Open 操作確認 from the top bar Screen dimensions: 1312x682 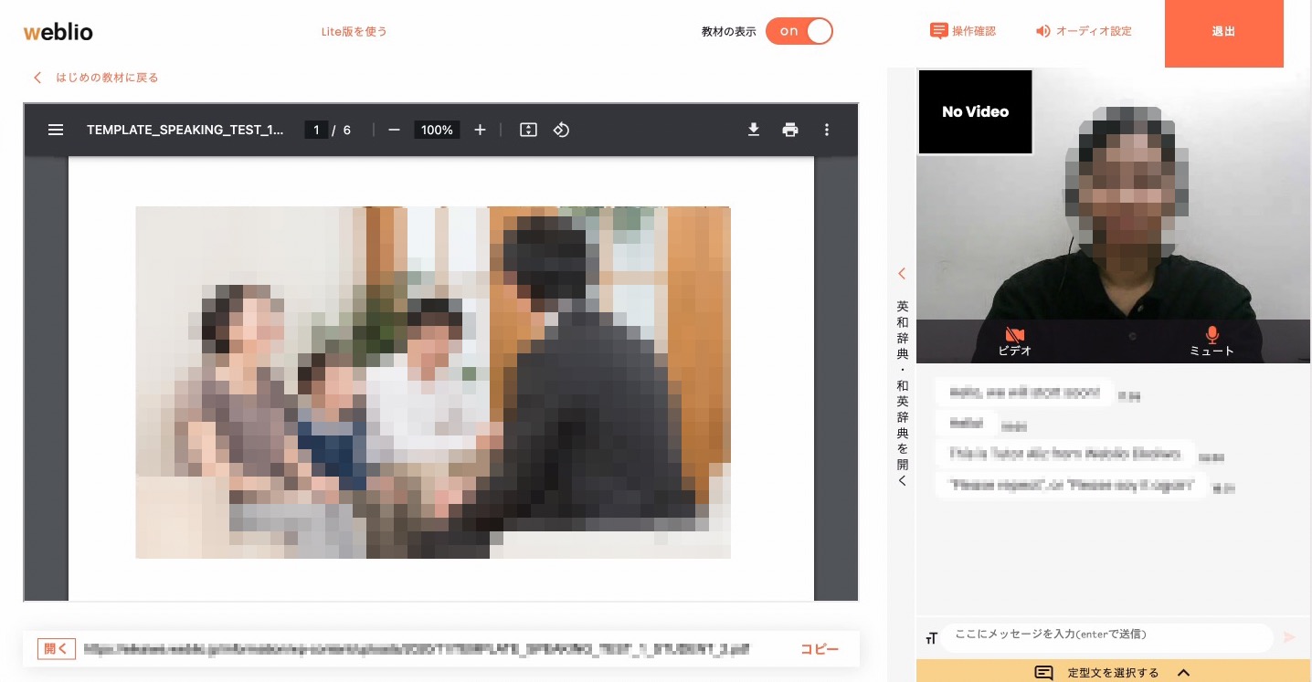point(963,31)
